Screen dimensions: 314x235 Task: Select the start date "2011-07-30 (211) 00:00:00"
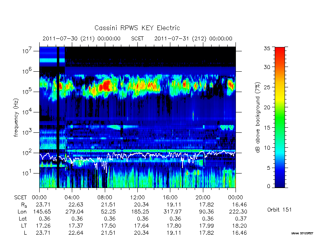point(82,38)
